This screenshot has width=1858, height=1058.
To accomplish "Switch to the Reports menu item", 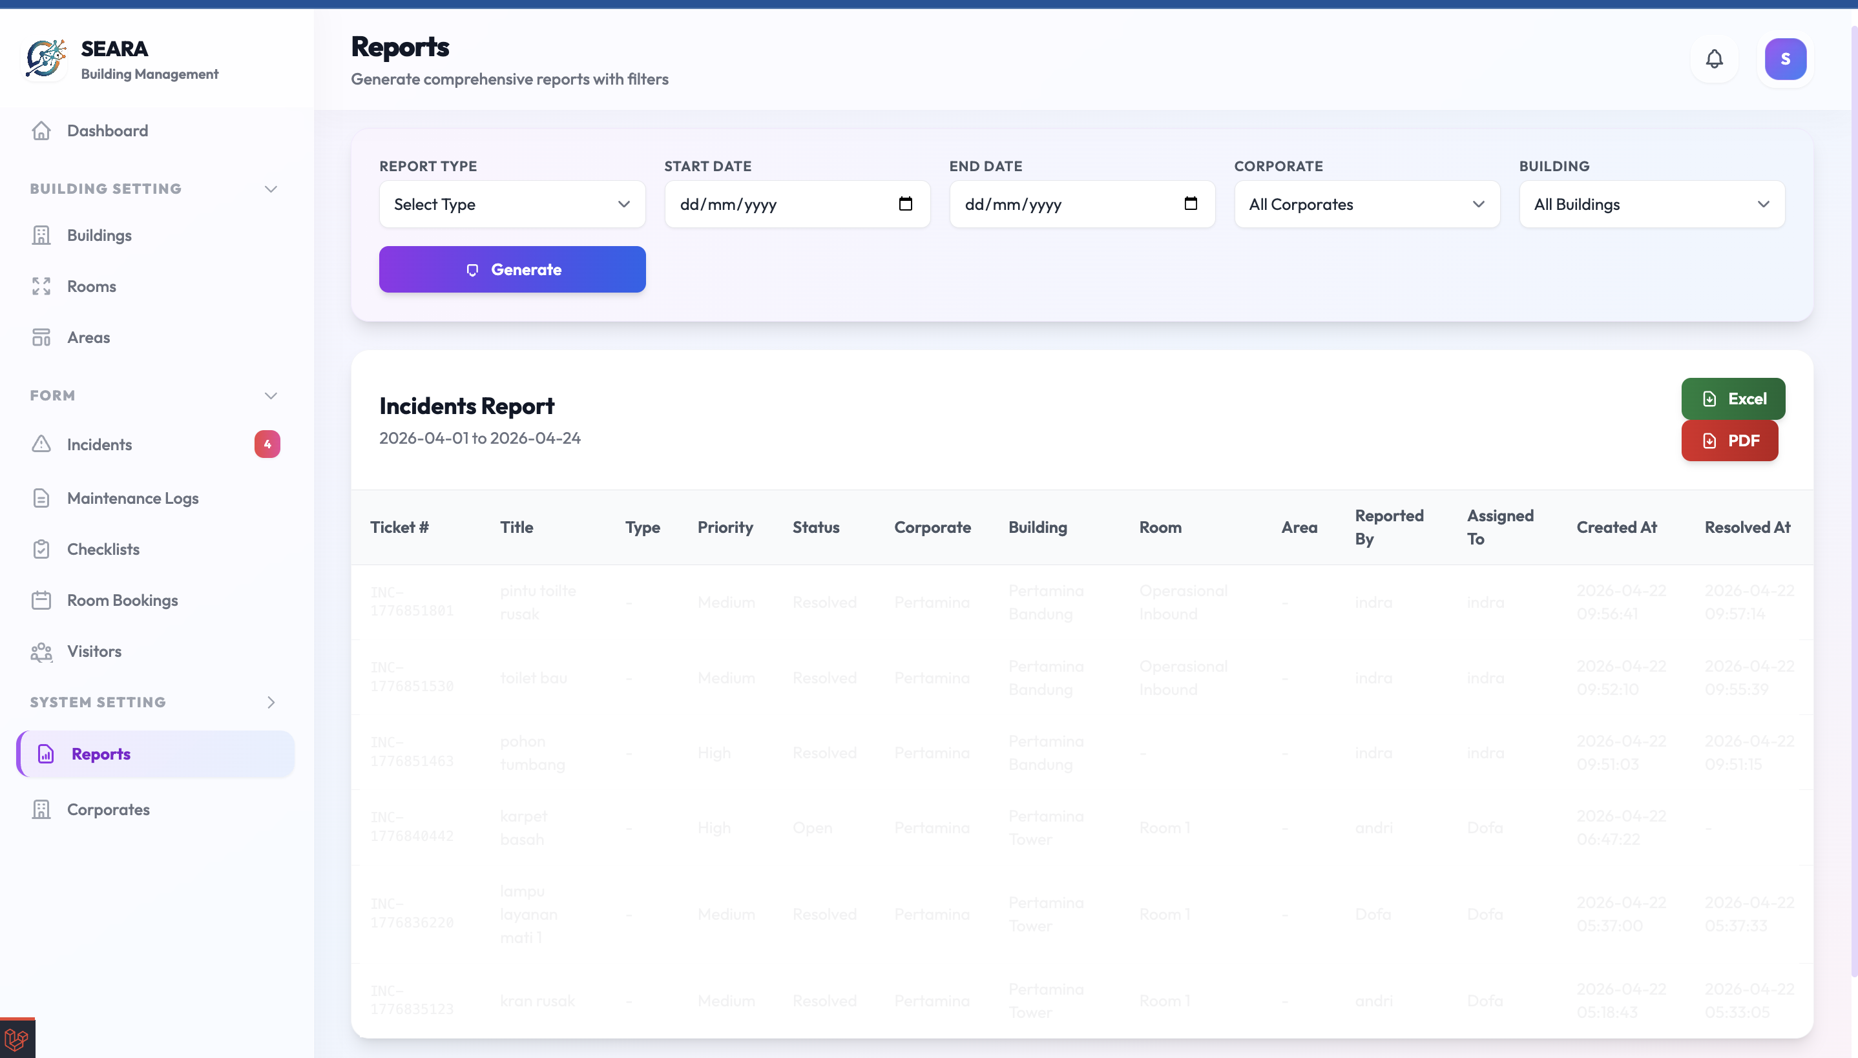I will pyautogui.click(x=101, y=754).
